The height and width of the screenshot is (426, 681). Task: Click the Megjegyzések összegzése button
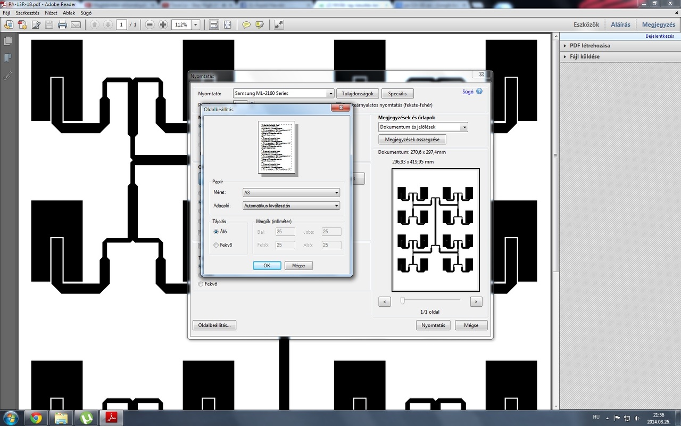coord(412,140)
